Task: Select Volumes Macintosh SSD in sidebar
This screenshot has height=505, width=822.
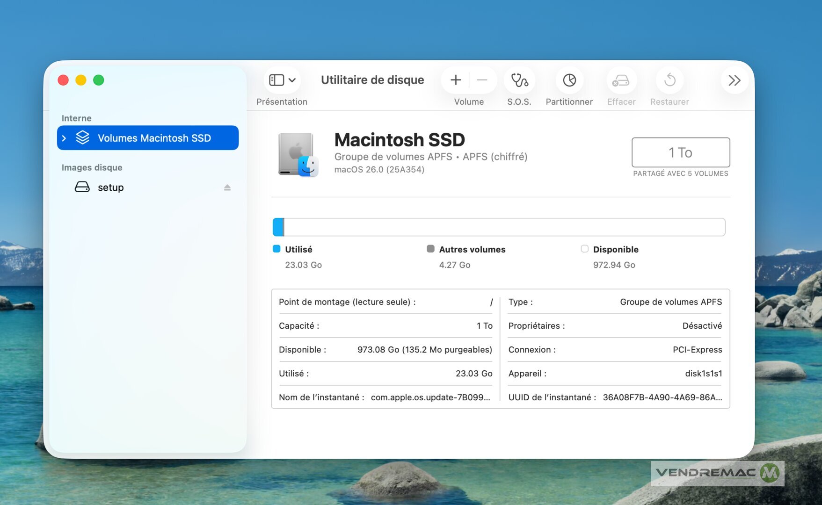Action: tap(154, 138)
